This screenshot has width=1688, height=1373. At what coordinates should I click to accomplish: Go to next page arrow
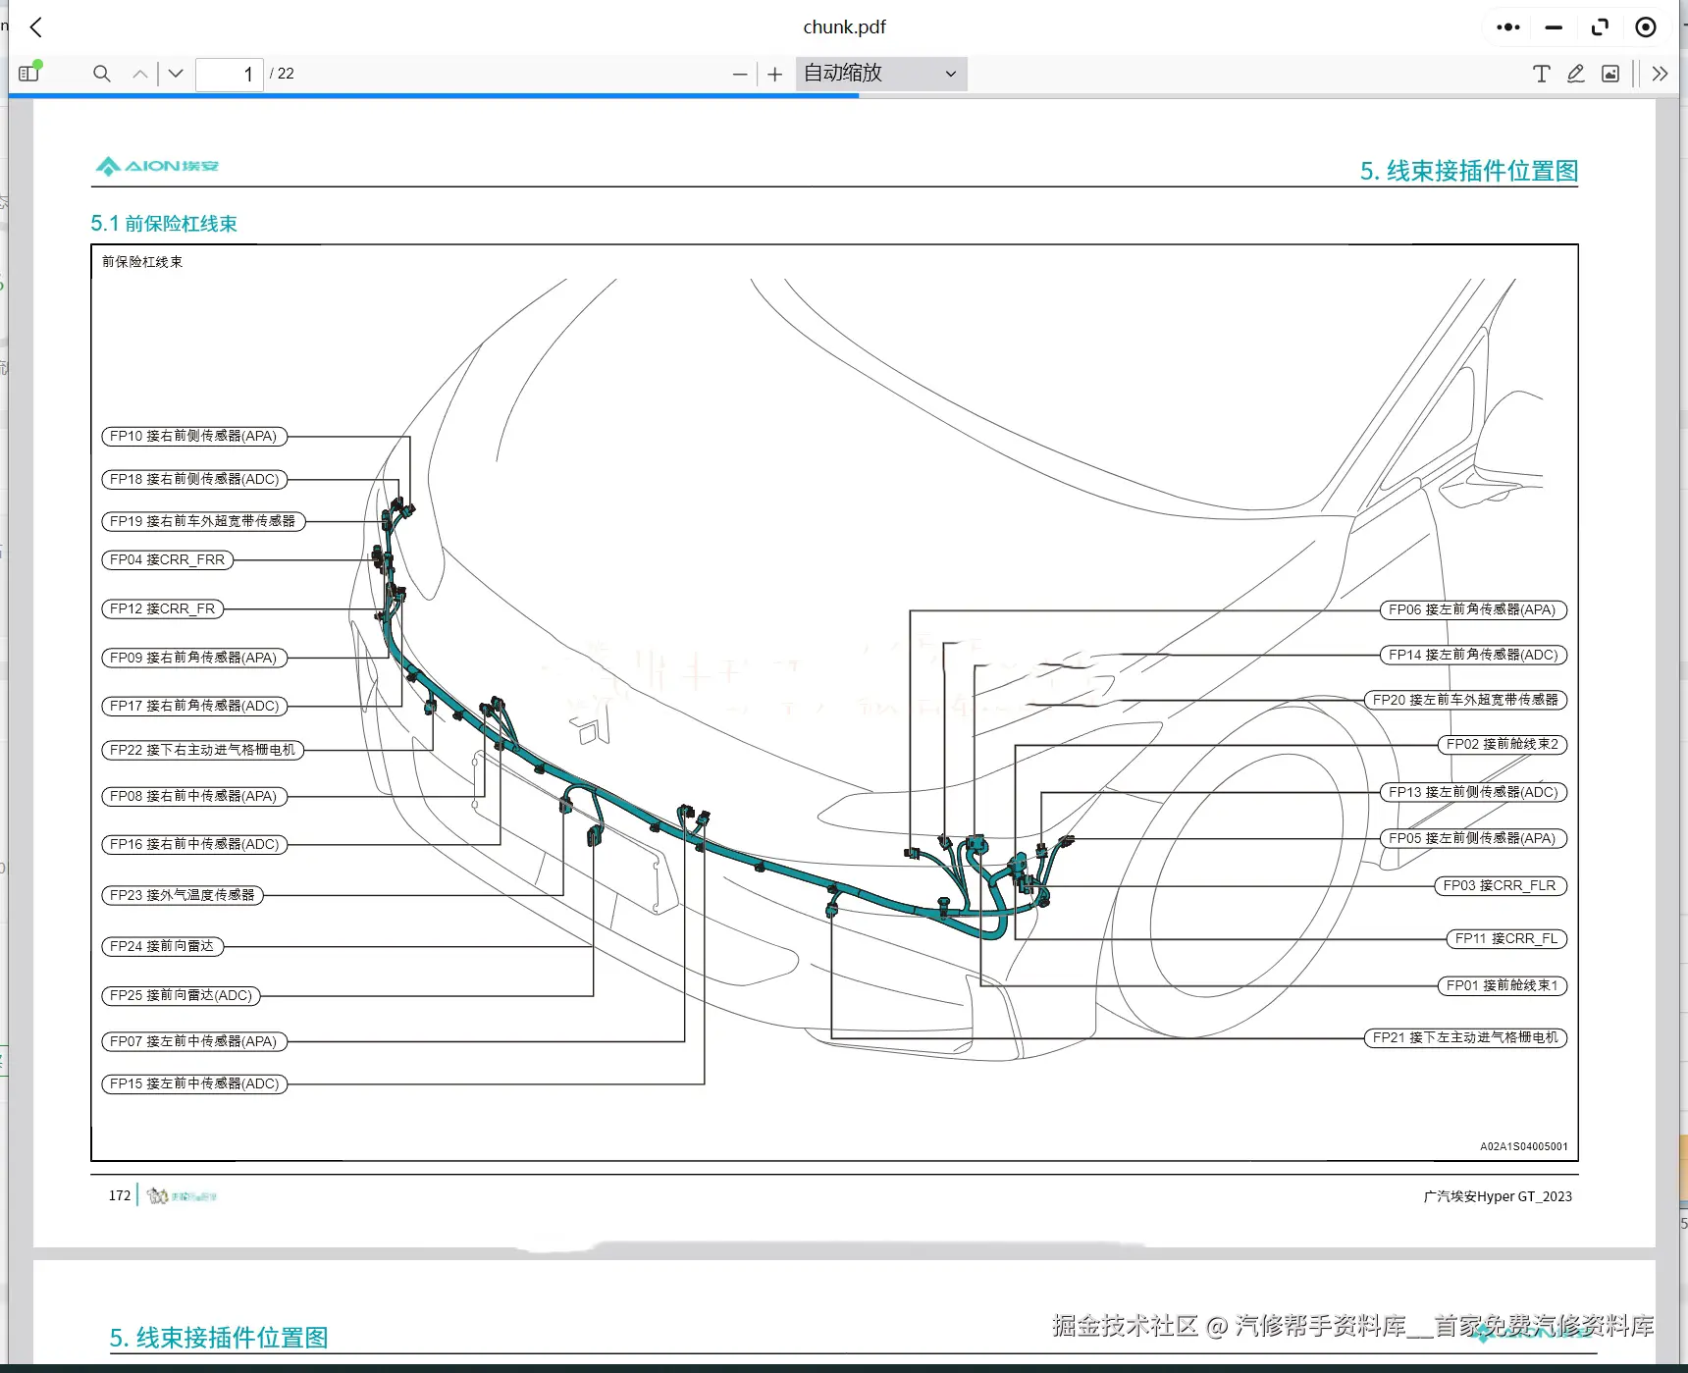(x=176, y=74)
